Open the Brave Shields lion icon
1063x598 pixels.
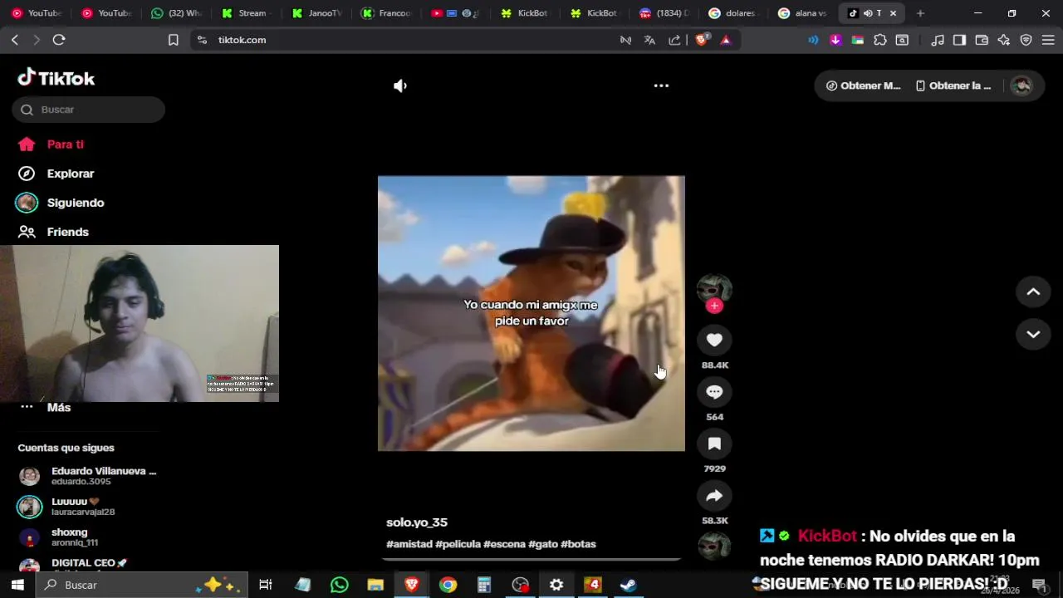[701, 40]
